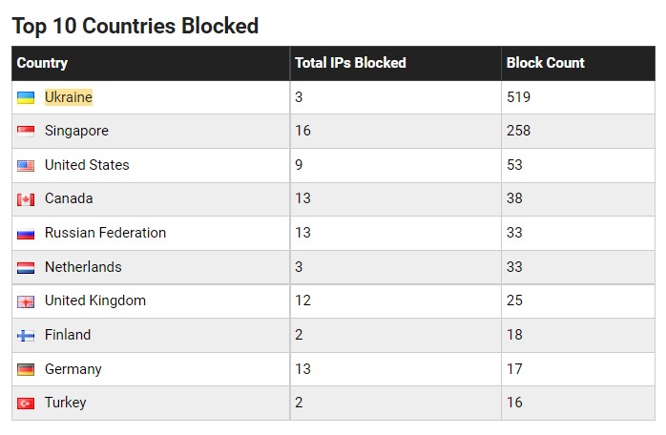Select the Singapore country name
666x435 pixels.
point(76,132)
